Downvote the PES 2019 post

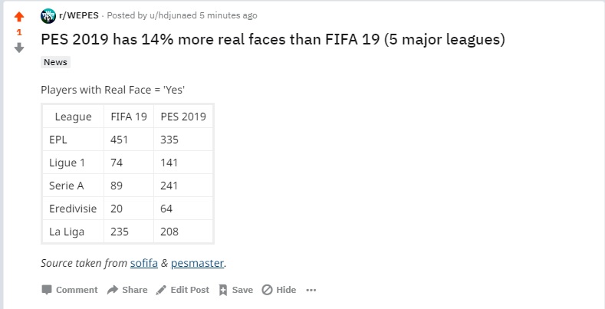(19, 48)
